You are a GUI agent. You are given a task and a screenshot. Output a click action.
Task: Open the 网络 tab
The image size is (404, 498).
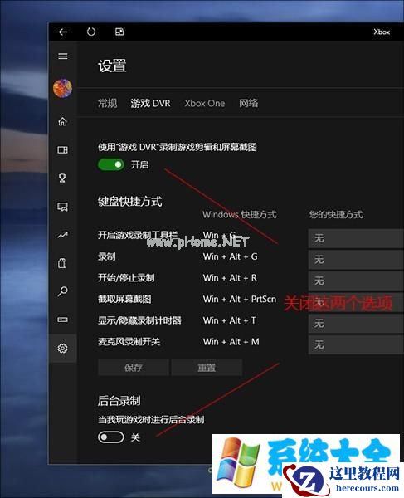[x=249, y=103]
